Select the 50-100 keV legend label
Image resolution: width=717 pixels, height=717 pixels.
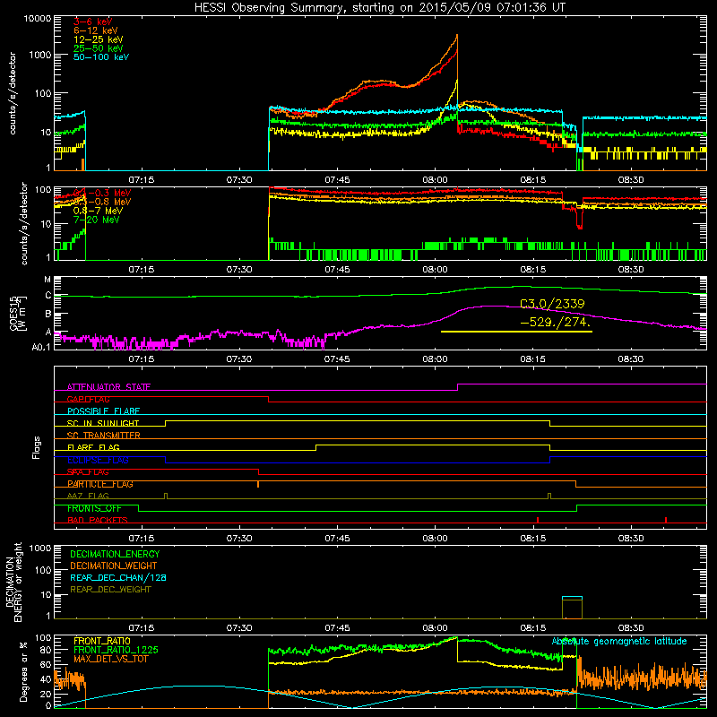pos(101,57)
